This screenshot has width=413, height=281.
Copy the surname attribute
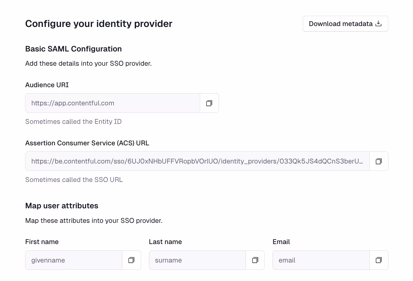255,260
